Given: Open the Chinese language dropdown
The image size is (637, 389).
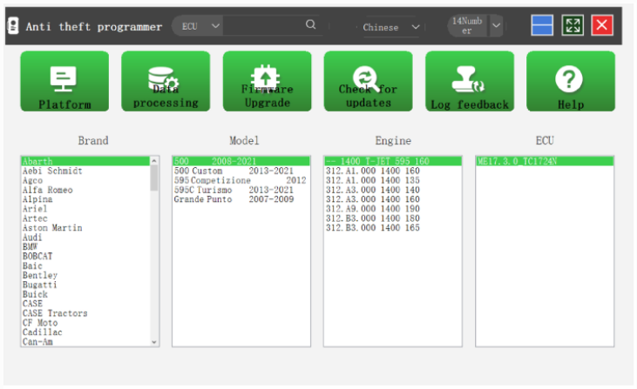Looking at the screenshot, I should 390,27.
